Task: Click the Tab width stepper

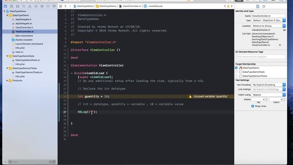Action: [x=266, y=99]
